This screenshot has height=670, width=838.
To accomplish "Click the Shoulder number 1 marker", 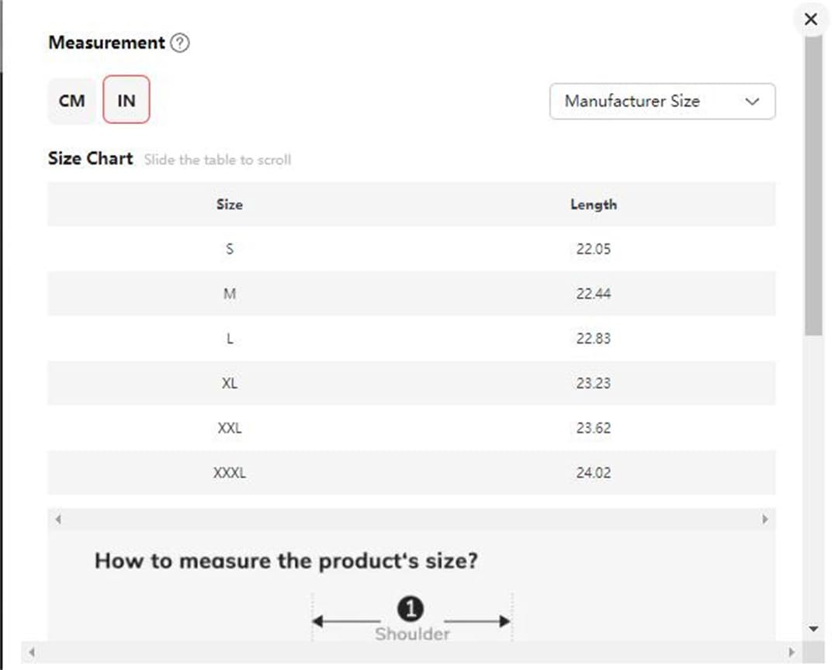I will coord(410,609).
